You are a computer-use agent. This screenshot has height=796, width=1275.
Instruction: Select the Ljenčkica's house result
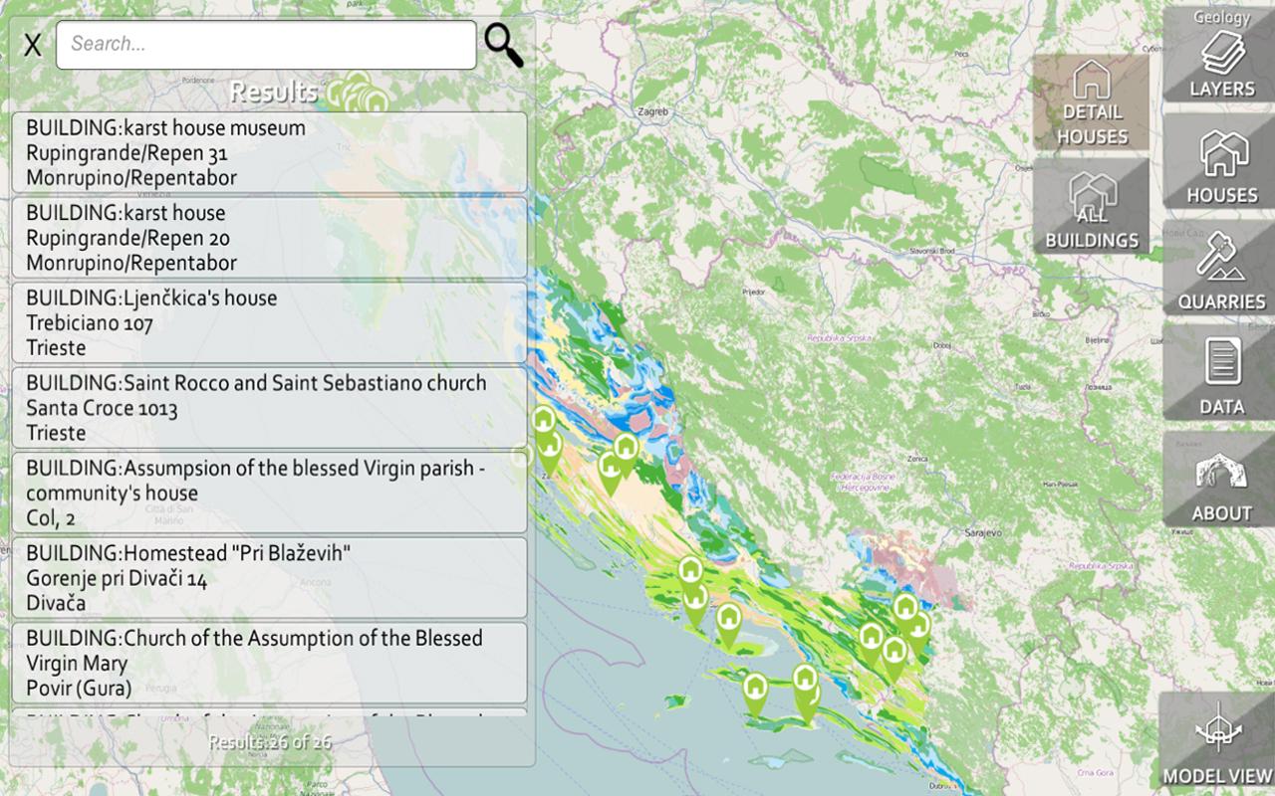tap(269, 322)
